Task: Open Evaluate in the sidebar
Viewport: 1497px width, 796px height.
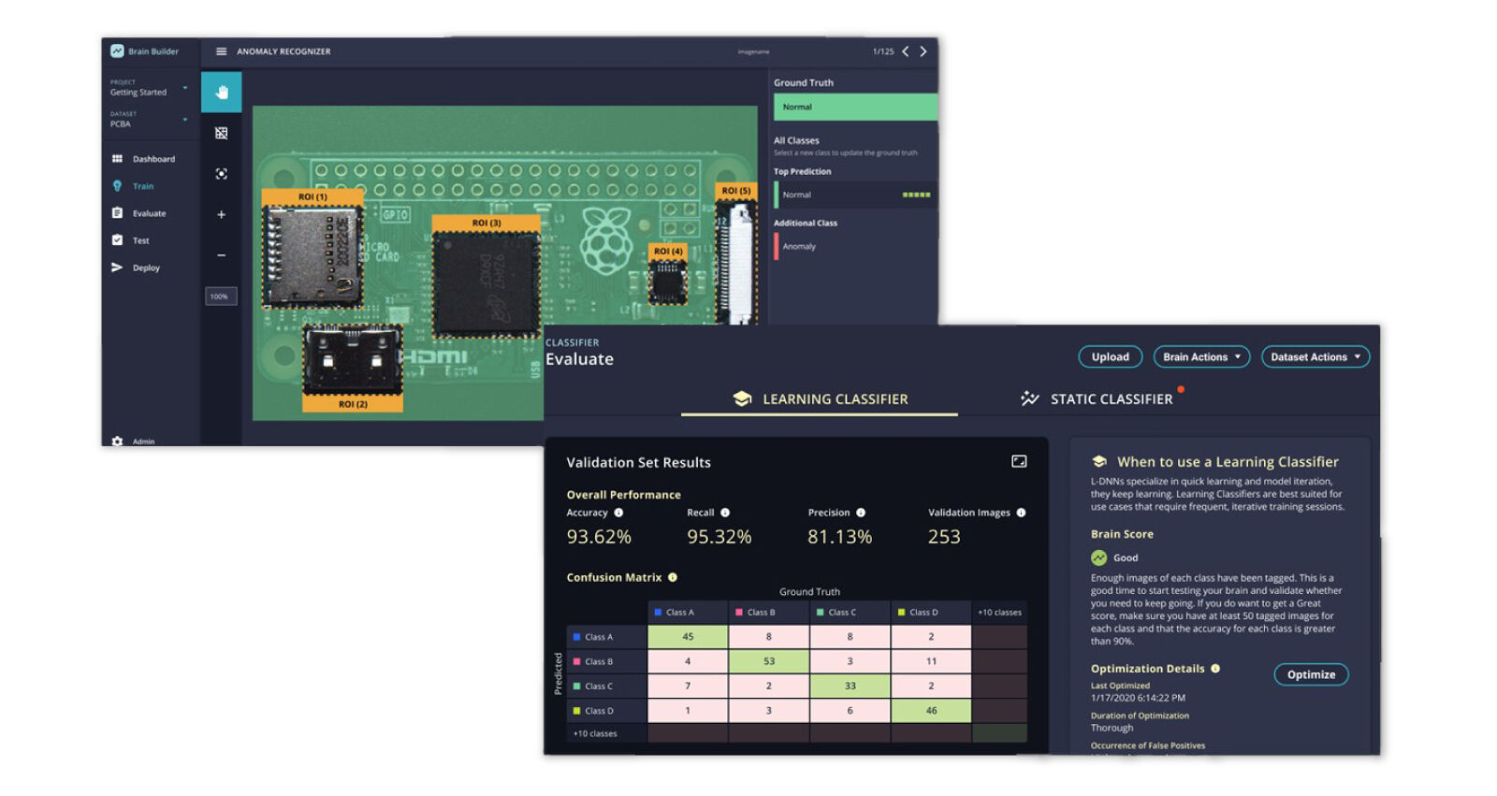Action: (139, 213)
